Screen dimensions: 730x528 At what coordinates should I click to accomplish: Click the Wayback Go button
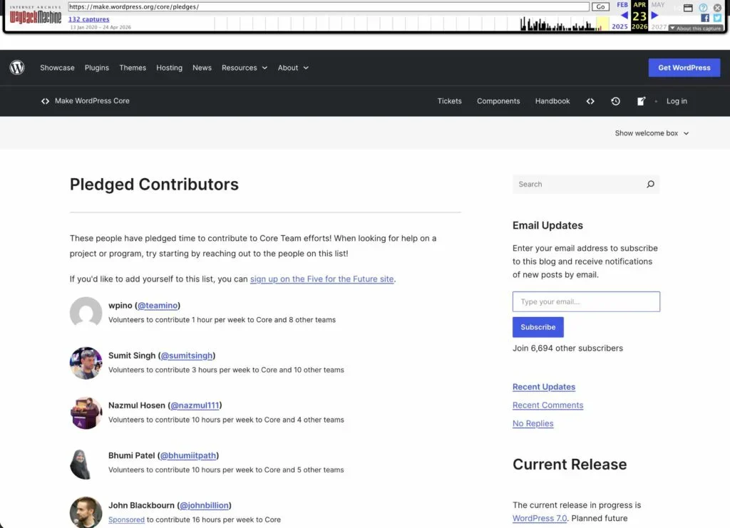[x=600, y=7]
